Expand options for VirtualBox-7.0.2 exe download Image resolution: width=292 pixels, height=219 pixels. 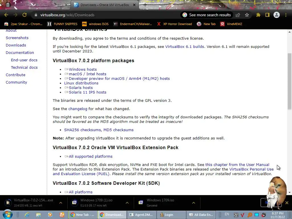[x=61, y=203]
